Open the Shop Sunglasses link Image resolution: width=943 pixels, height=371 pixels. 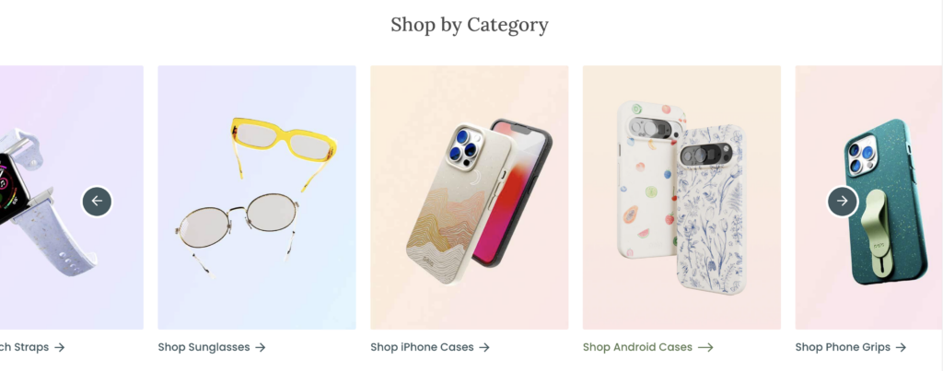(212, 347)
